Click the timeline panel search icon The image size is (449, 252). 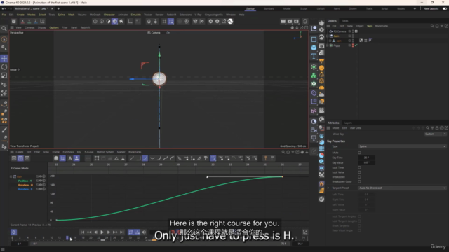[283, 152]
